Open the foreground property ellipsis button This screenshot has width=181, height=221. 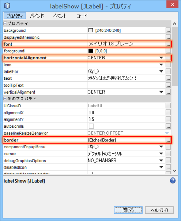168,51
